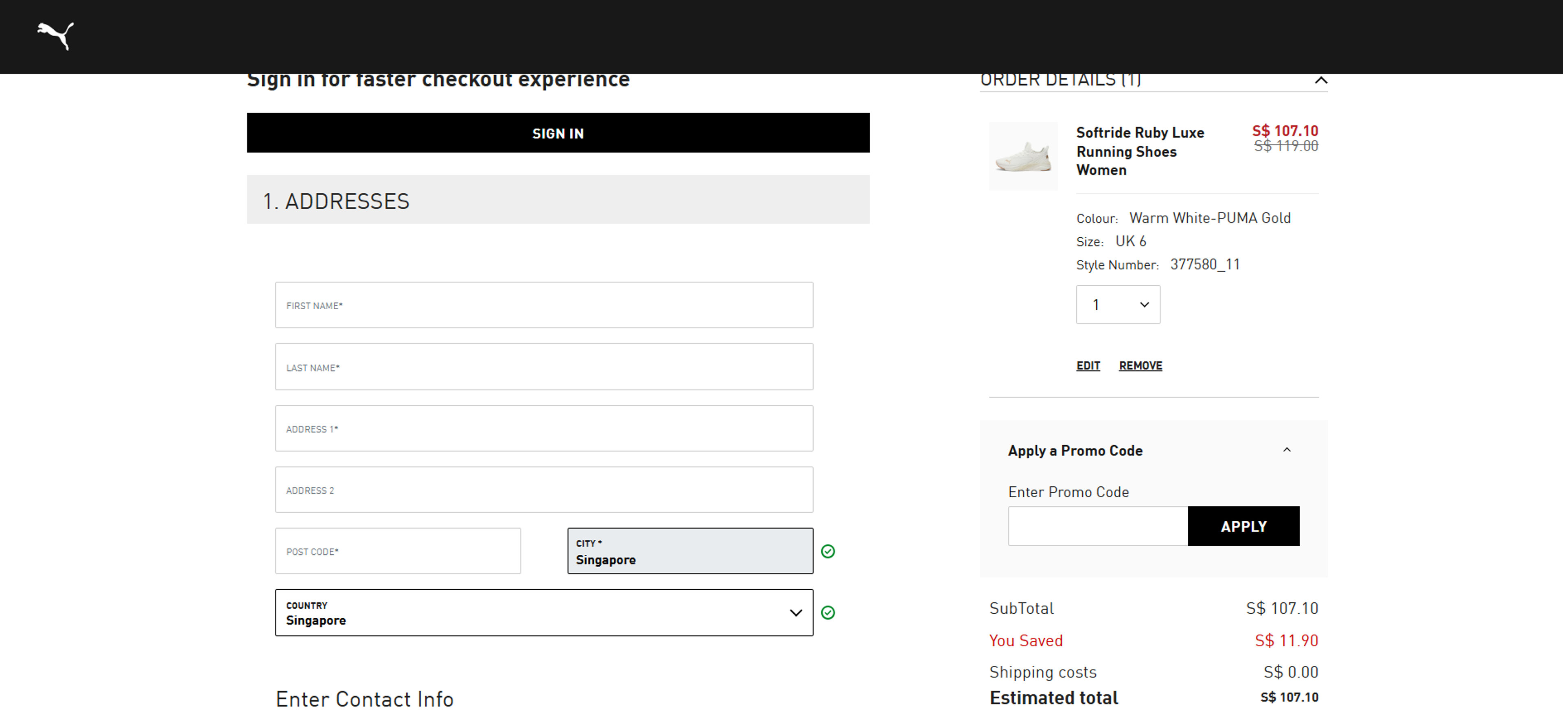This screenshot has height=713, width=1563.
Task: Click the green checkmark beside Country
Action: [x=827, y=612]
